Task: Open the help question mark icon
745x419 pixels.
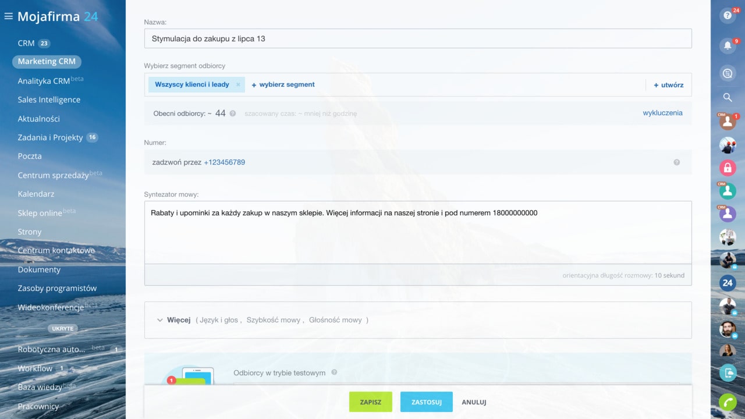Action: coord(728,16)
